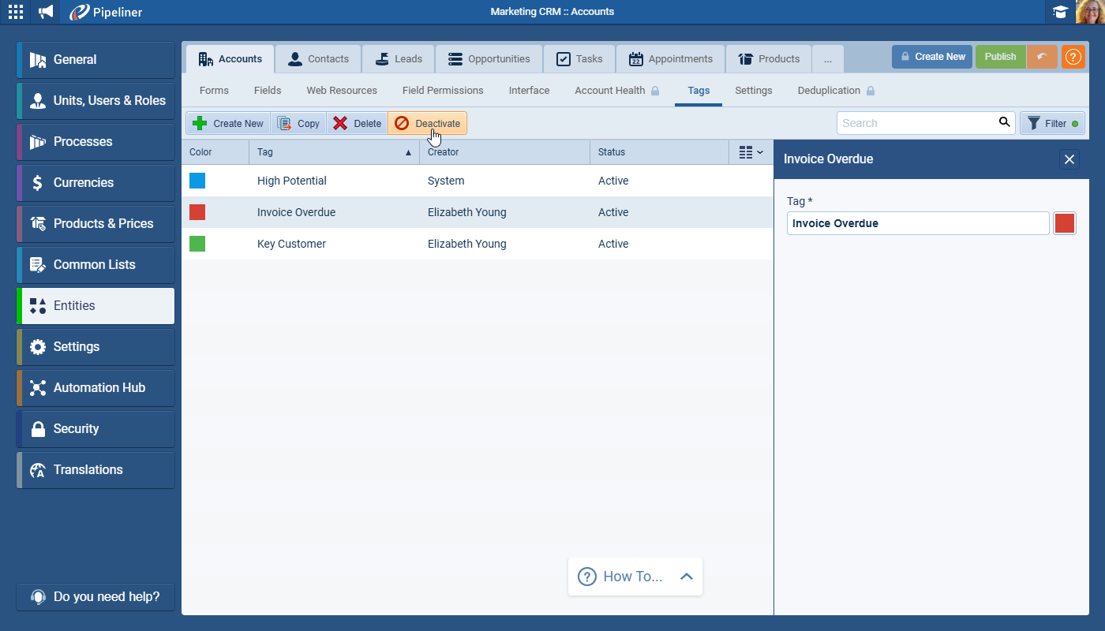Open the app launcher grid icon
1105x631 pixels.
[x=16, y=12]
